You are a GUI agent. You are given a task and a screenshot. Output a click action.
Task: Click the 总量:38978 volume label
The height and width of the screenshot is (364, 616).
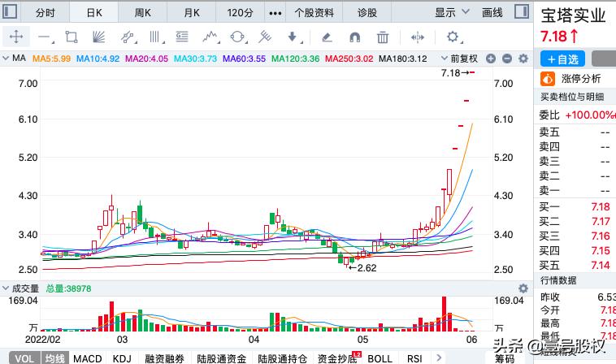click(68, 288)
